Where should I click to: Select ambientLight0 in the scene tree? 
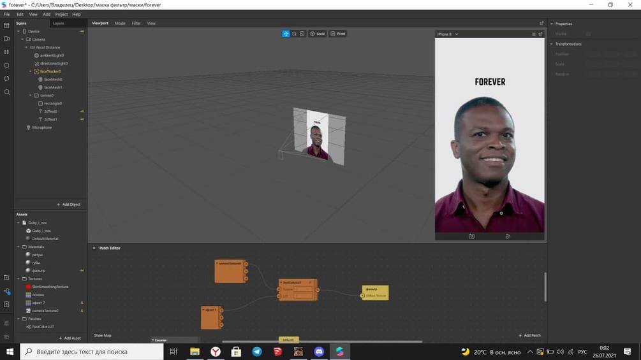[52, 55]
